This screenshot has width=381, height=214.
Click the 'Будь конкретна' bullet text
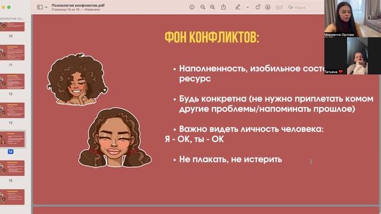[x=276, y=104]
